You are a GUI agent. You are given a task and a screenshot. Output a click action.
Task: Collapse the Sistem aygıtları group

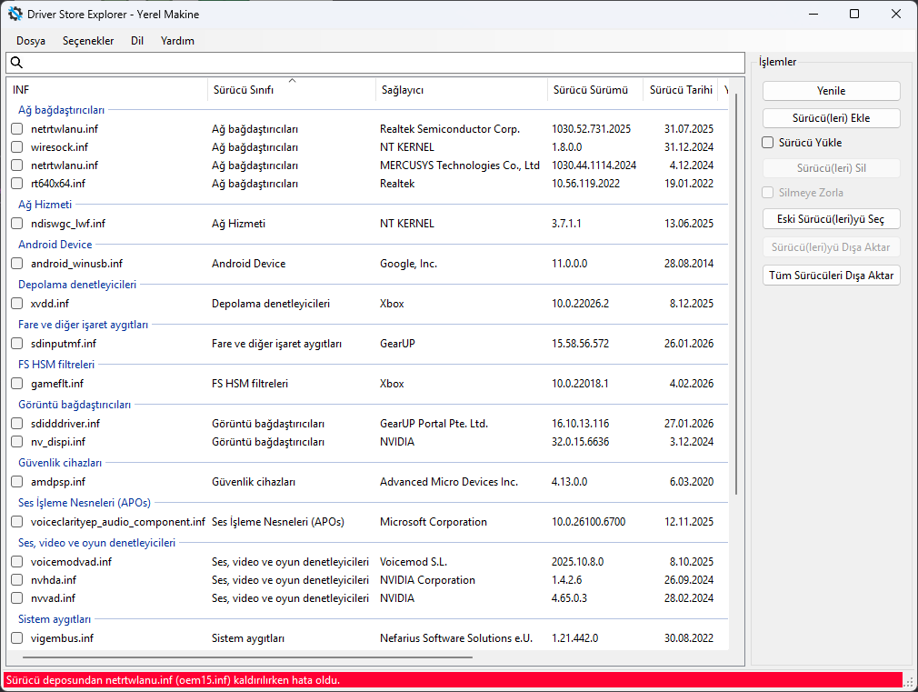(x=55, y=618)
